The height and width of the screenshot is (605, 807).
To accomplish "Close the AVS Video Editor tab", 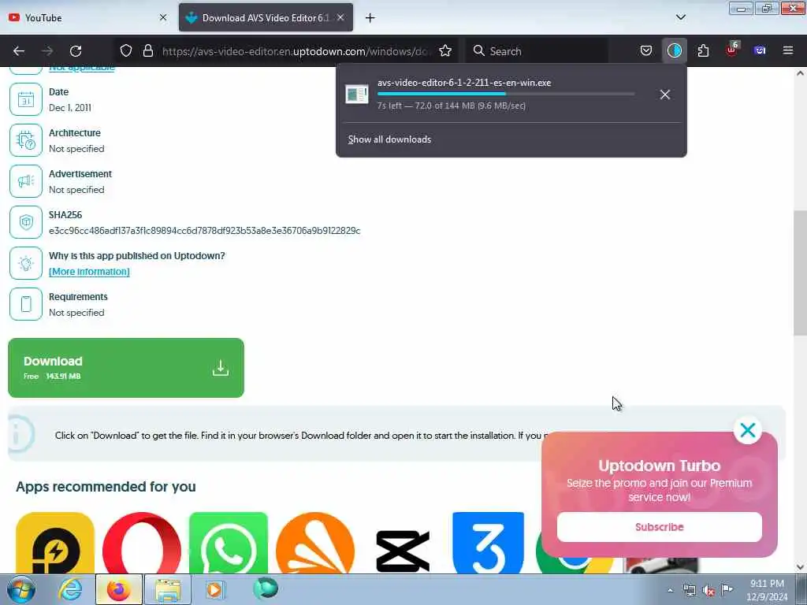I will point(340,17).
